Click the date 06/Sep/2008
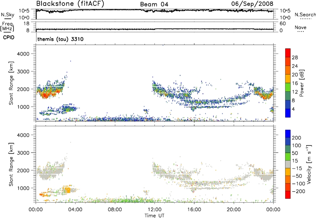 point(252,4)
